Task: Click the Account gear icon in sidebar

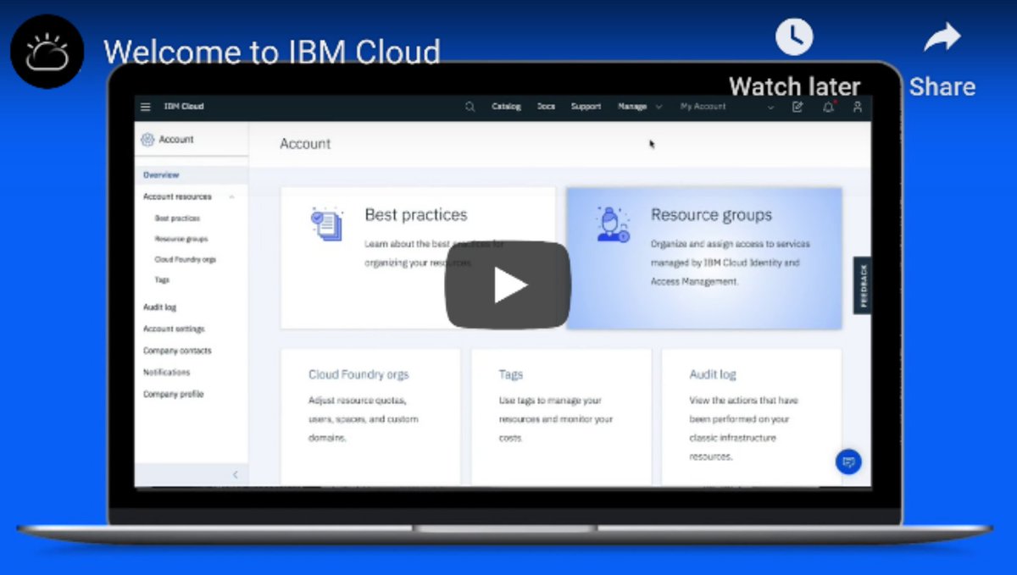Action: 147,140
